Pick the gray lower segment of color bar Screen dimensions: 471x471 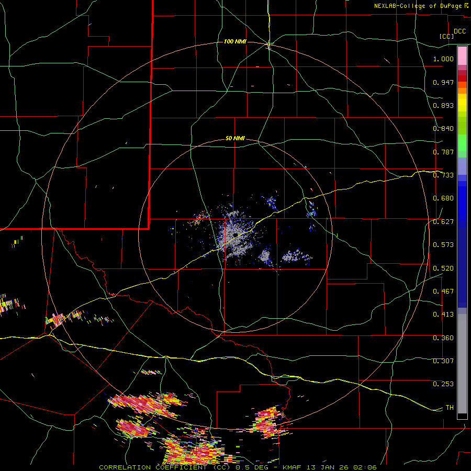coord(462,364)
